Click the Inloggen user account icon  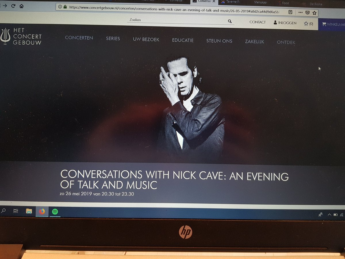pyautogui.click(x=276, y=22)
